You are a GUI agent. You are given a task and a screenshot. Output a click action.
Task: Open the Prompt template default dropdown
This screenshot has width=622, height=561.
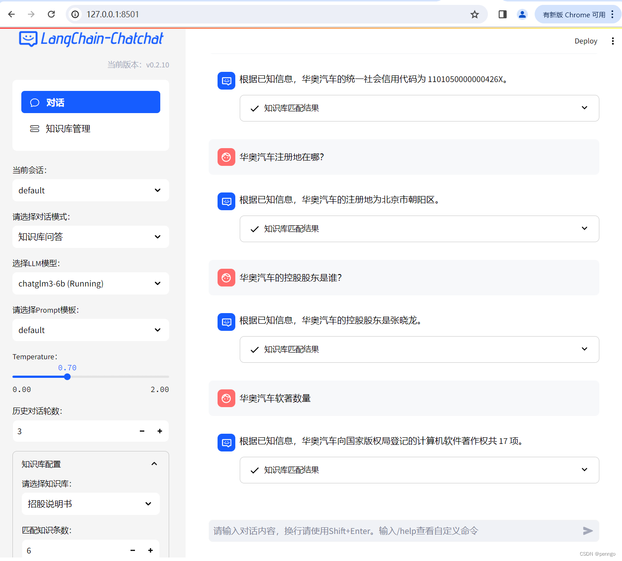91,330
